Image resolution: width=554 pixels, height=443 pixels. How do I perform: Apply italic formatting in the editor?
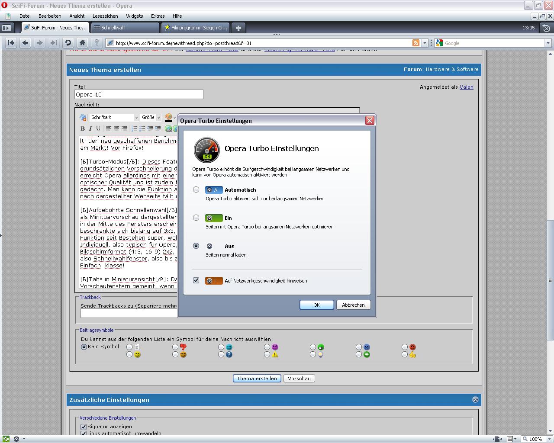90,128
